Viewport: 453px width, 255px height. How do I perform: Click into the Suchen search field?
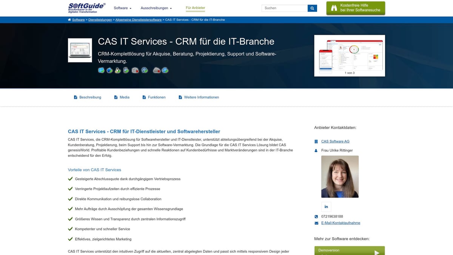pos(285,8)
